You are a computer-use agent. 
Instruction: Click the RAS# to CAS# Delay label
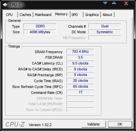click(40, 69)
